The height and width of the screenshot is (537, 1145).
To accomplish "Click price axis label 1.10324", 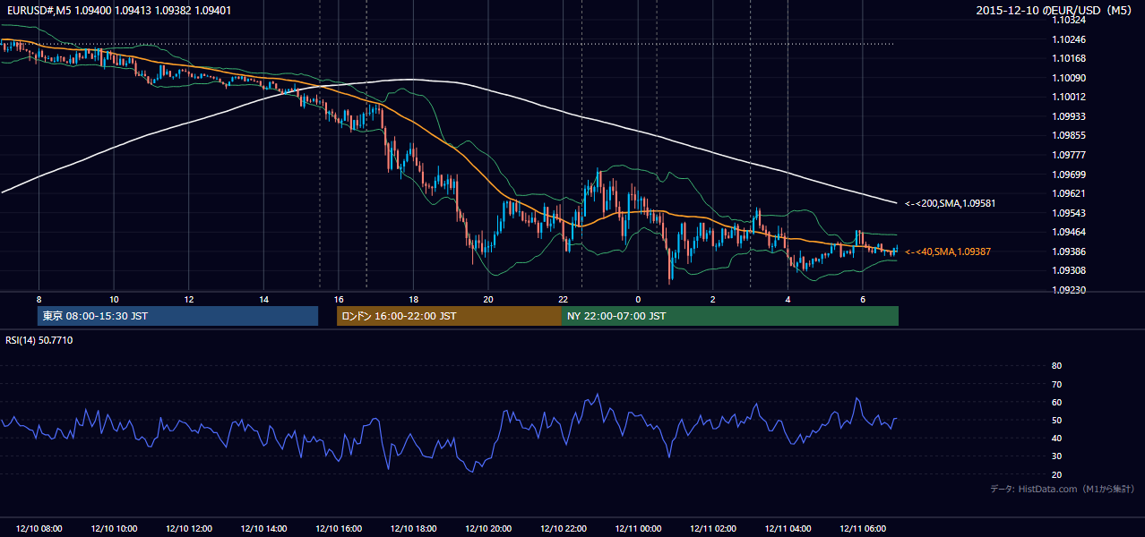I will click(x=1067, y=20).
